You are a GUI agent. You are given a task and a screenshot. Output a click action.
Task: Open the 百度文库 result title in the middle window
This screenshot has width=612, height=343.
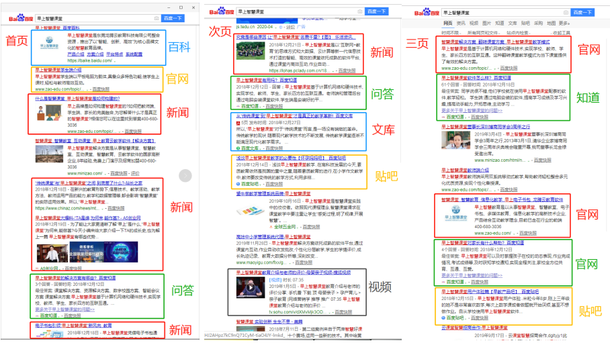point(294,115)
